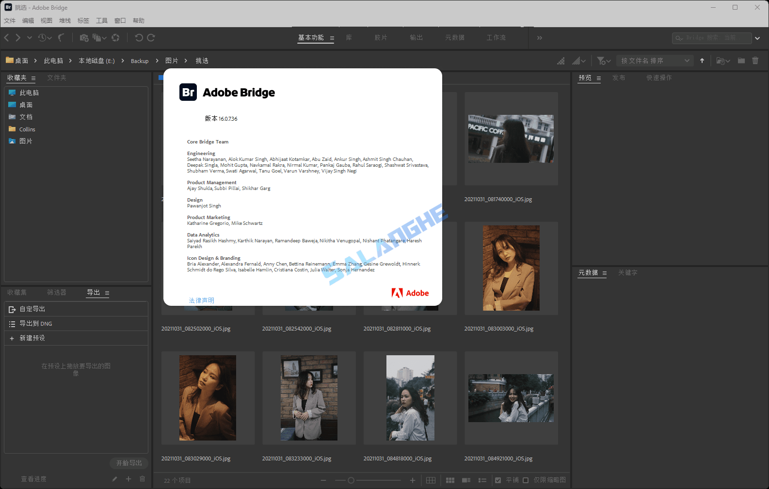Click the get photos from camera icon

84,38
